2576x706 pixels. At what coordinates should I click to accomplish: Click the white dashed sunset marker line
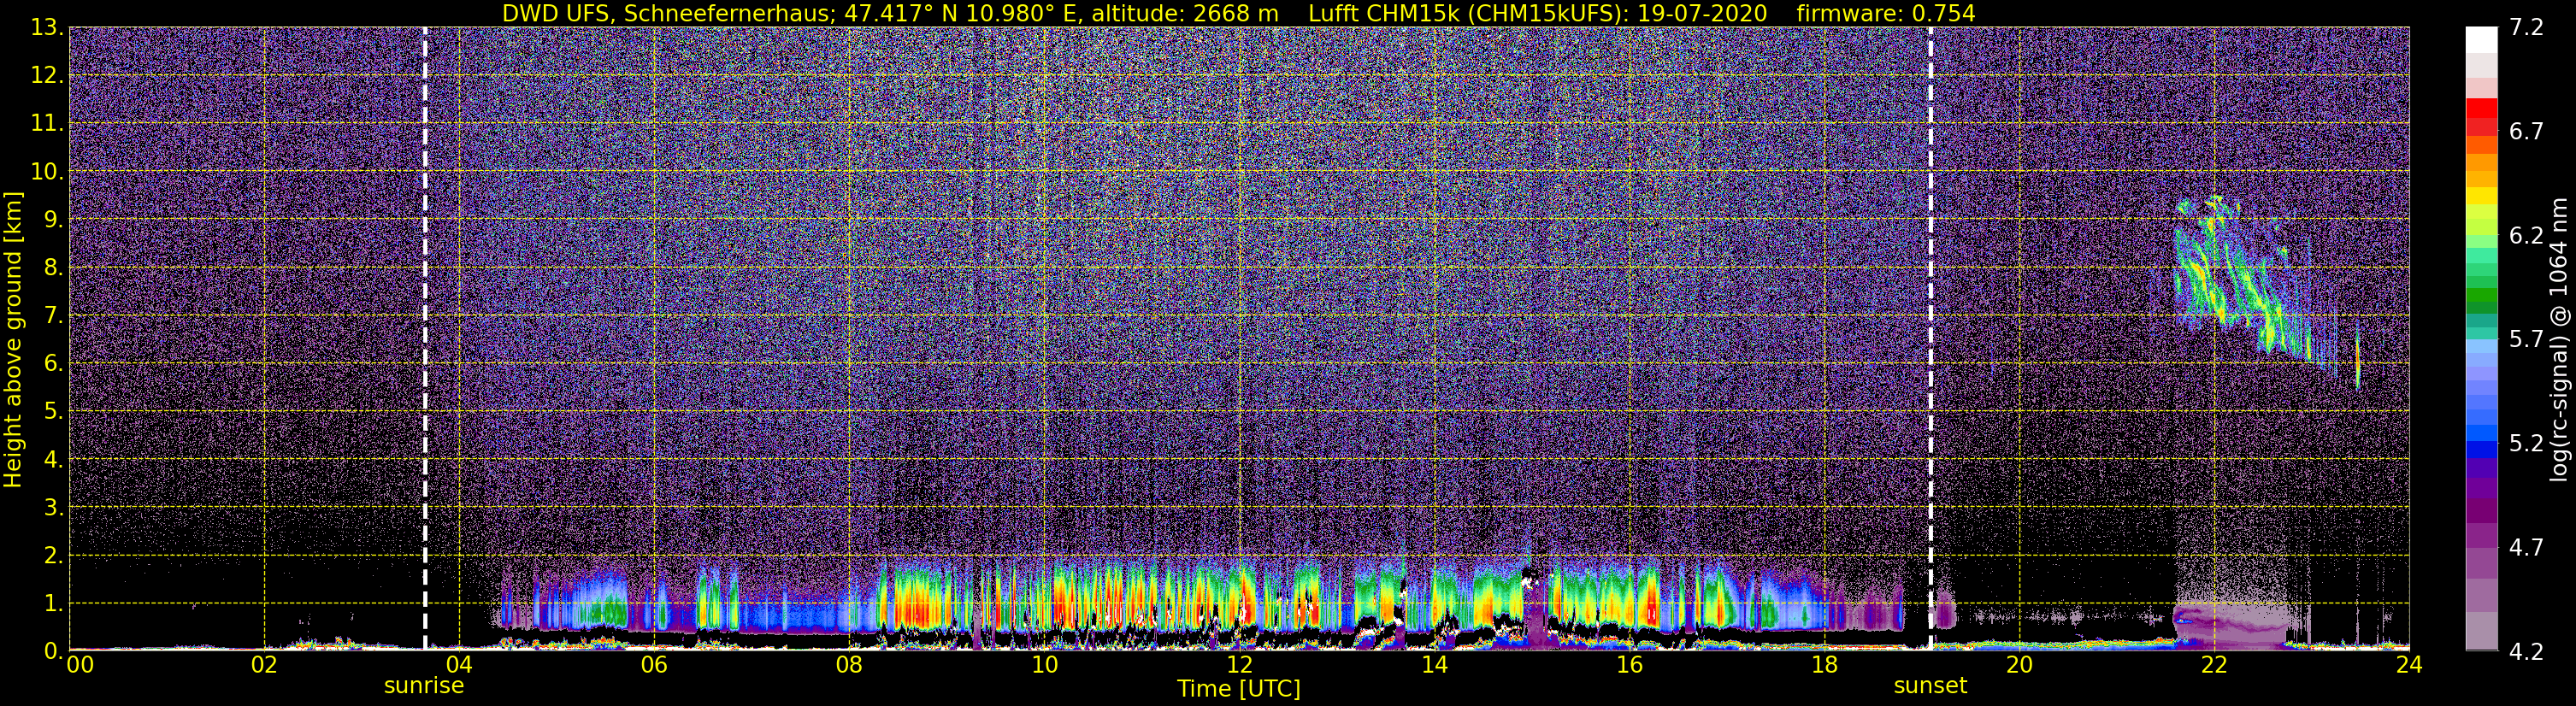pos(1930,339)
